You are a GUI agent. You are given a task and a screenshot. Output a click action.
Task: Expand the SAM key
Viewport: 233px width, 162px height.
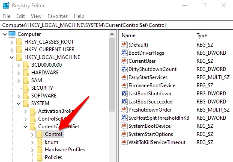point(19,80)
